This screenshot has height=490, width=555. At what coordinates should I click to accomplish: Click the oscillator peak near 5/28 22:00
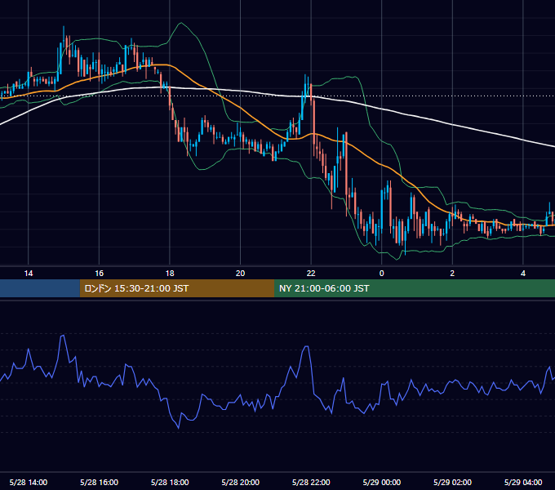306,347
